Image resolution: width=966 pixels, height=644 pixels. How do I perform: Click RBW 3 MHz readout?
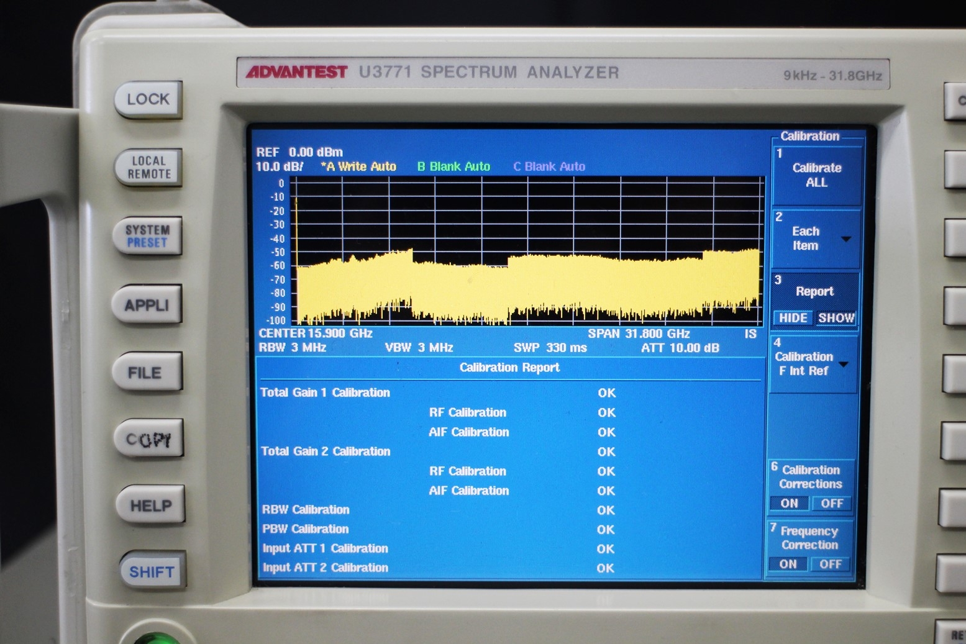(x=292, y=348)
